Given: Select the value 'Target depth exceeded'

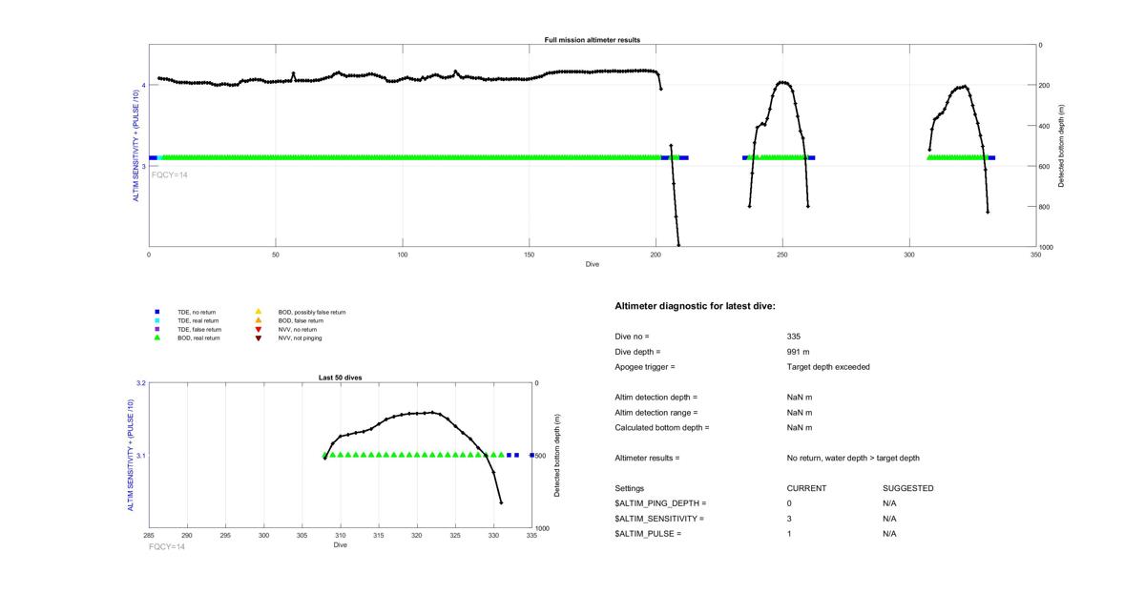Looking at the screenshot, I should click(828, 367).
